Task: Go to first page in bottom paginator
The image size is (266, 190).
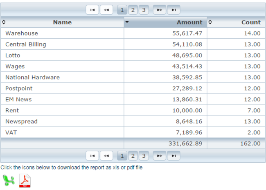Action: pos(92,156)
